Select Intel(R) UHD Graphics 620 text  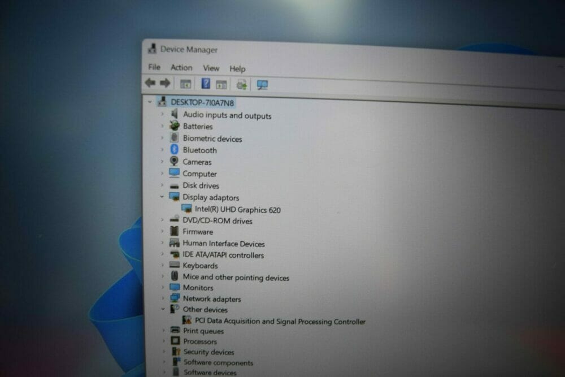pos(238,210)
